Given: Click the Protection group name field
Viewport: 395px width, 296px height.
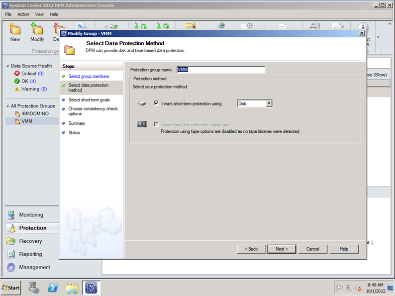Looking at the screenshot, I should point(221,70).
